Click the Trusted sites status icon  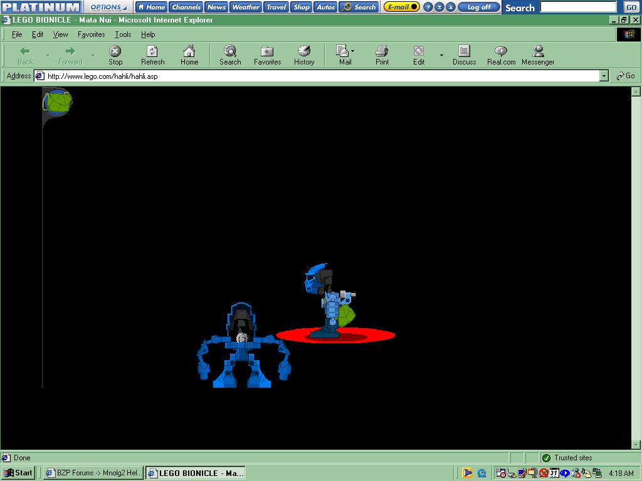click(546, 458)
